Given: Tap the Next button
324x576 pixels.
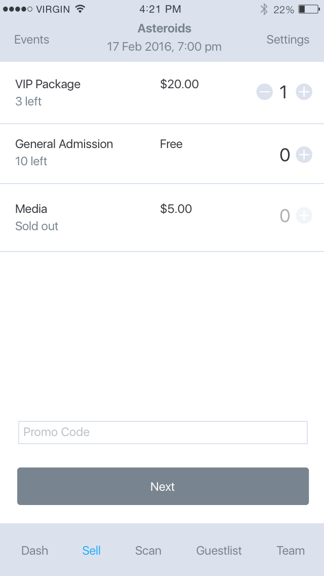Looking at the screenshot, I should pos(163,486).
